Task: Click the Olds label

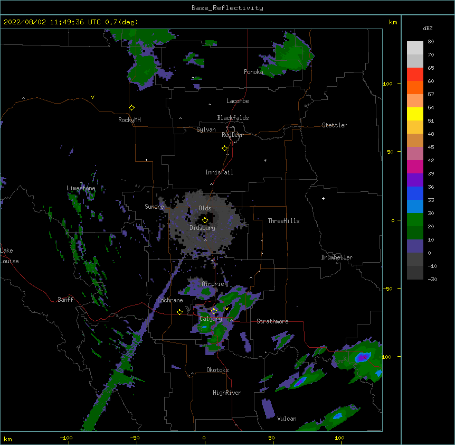Action: pyautogui.click(x=205, y=208)
